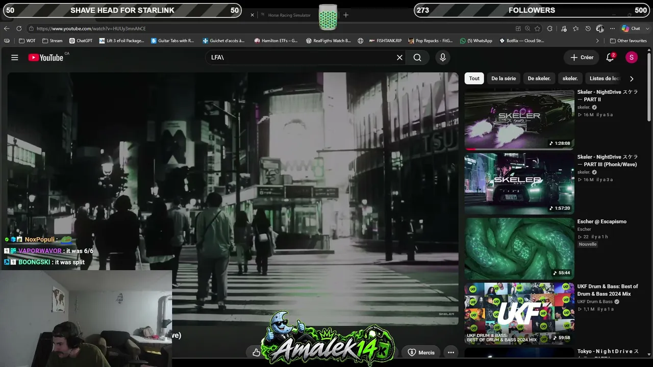The width and height of the screenshot is (653, 367).
Task: Select the skeler. filter chip
Action: (570, 78)
